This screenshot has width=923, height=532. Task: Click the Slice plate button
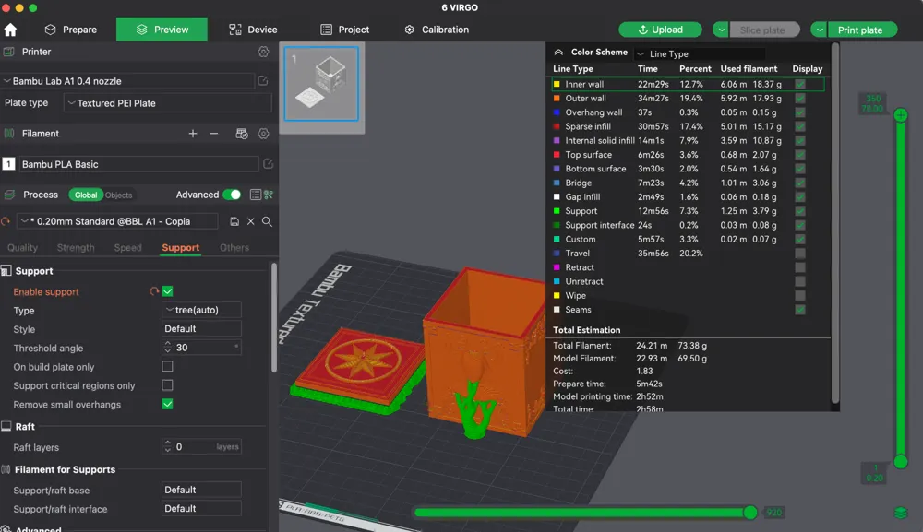pos(764,30)
